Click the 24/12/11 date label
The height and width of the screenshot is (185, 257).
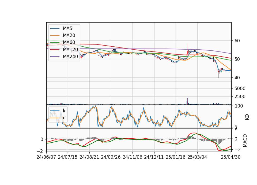154,157
